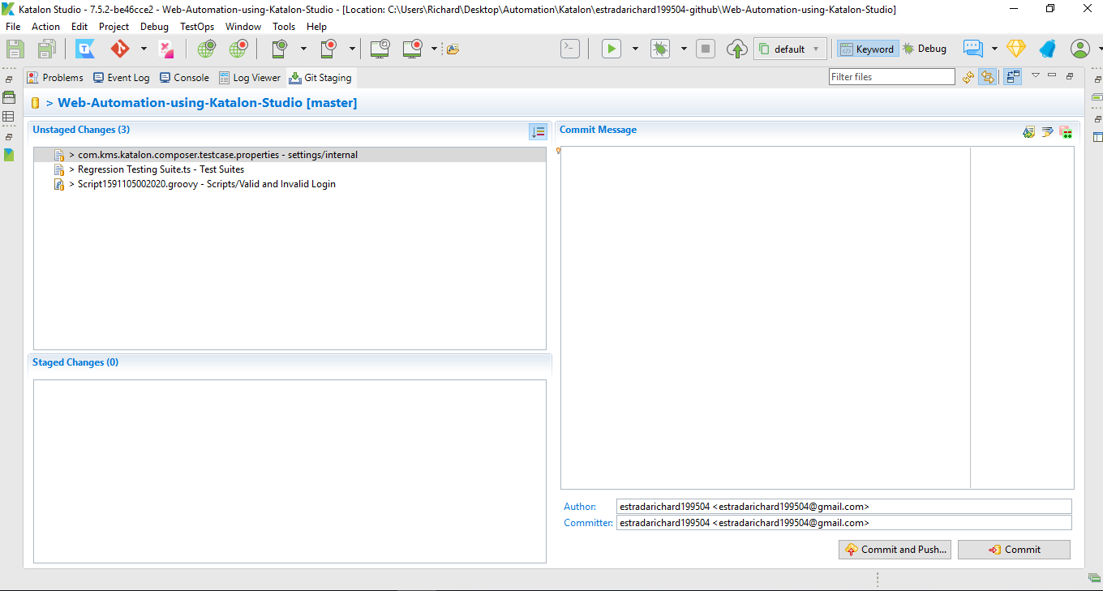Viewport: 1103px width, 591px height.
Task: Select Script1591105002020.groovy unstaged file
Action: pos(290,184)
